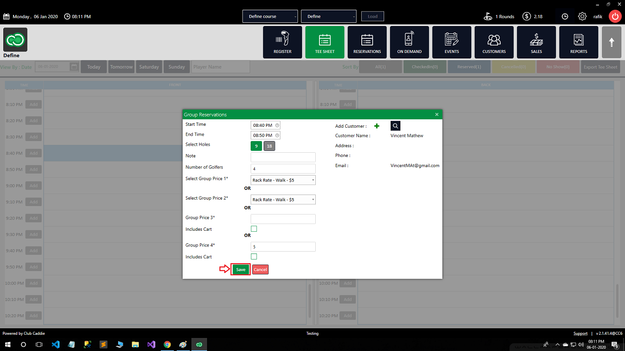This screenshot has width=625, height=351.
Task: Open the Register barcode scanner module
Action: pos(282,42)
